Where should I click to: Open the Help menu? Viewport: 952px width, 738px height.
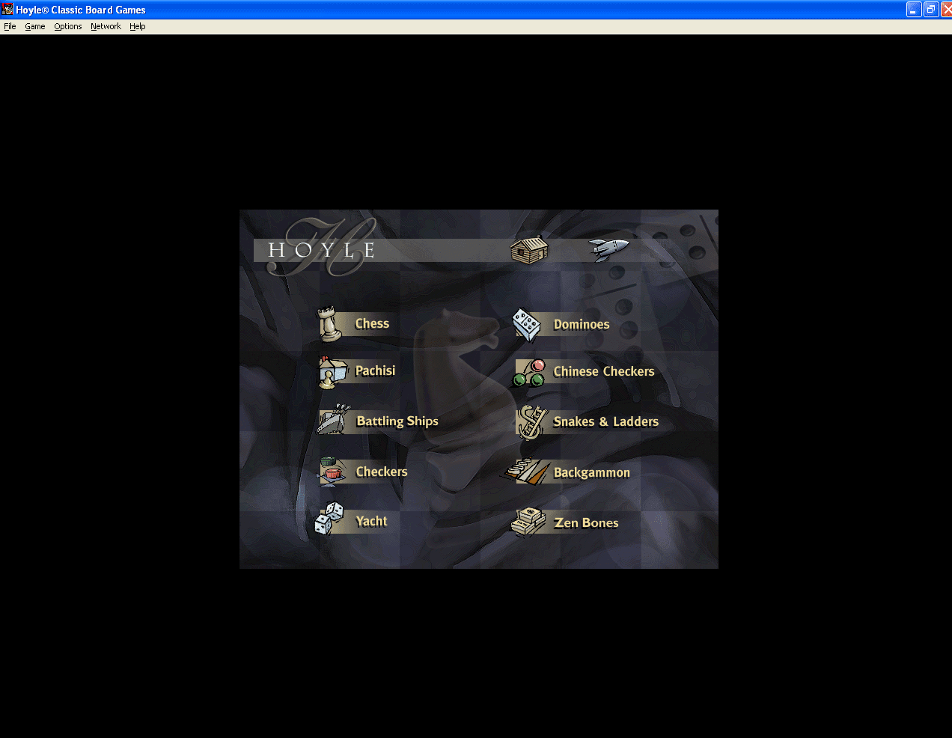tap(138, 26)
